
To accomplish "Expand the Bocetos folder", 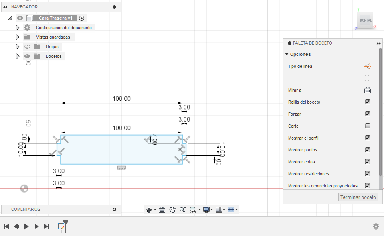I will point(17,56).
